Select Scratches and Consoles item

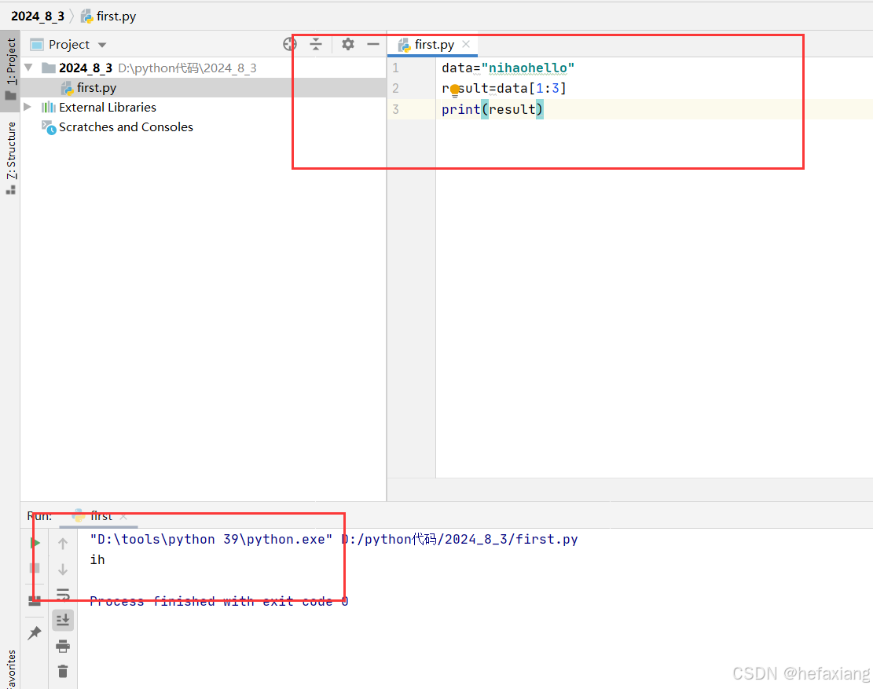(x=126, y=127)
